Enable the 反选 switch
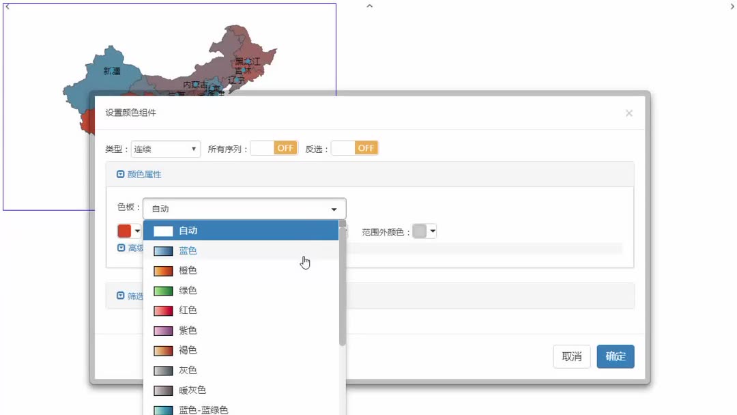 [x=353, y=147]
